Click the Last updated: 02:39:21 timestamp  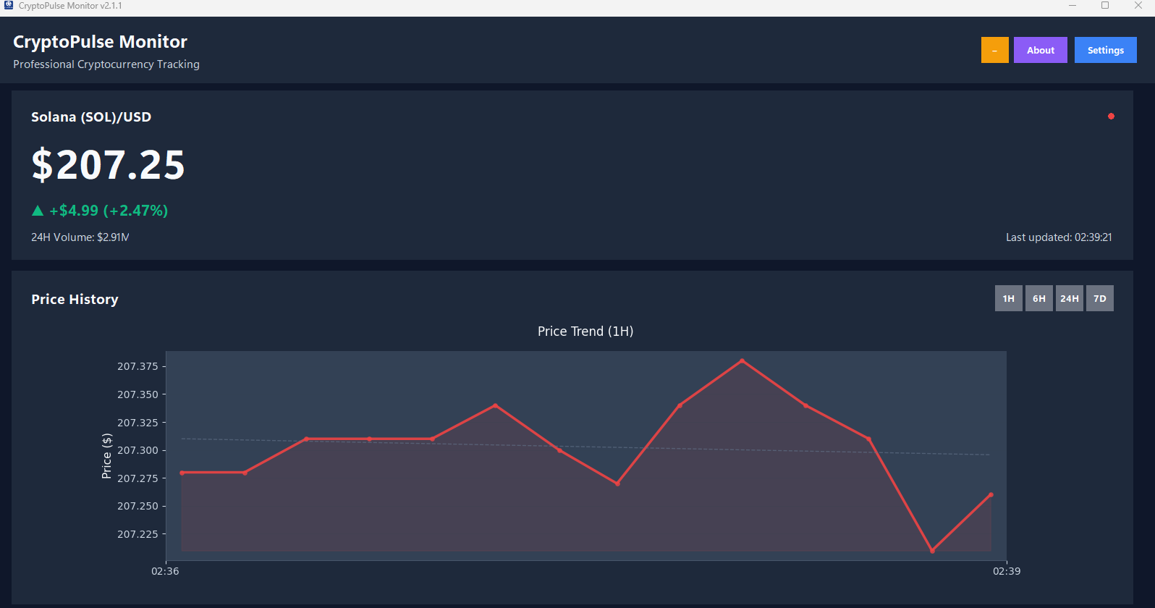pyautogui.click(x=1059, y=237)
